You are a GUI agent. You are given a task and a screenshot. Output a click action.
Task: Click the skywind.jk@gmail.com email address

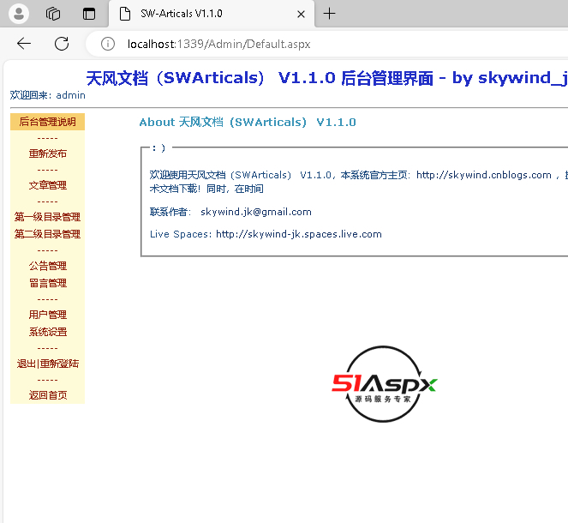[256, 212]
